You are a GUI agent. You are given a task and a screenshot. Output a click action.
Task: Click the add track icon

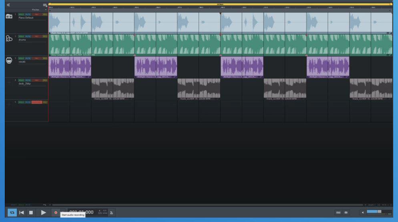45,5
